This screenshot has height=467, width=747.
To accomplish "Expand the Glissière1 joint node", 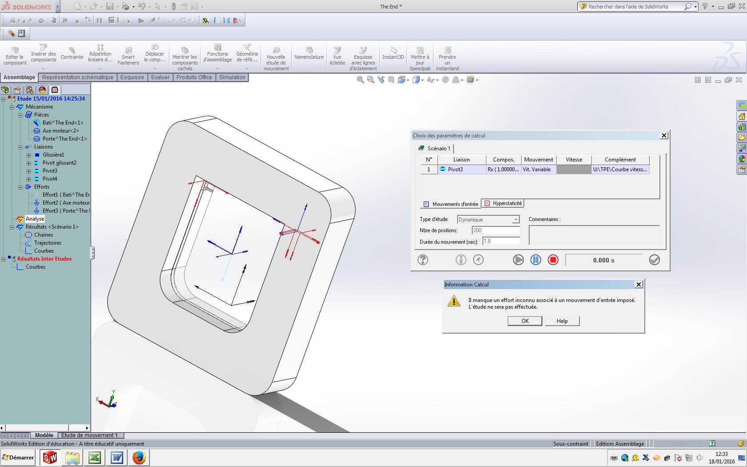I will 29,155.
